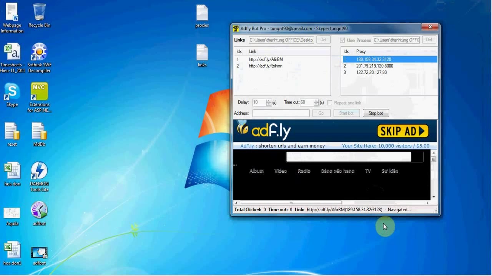The height and width of the screenshot is (276, 492).
Task: Click the browser scroll up arrow
Action: click(x=434, y=153)
